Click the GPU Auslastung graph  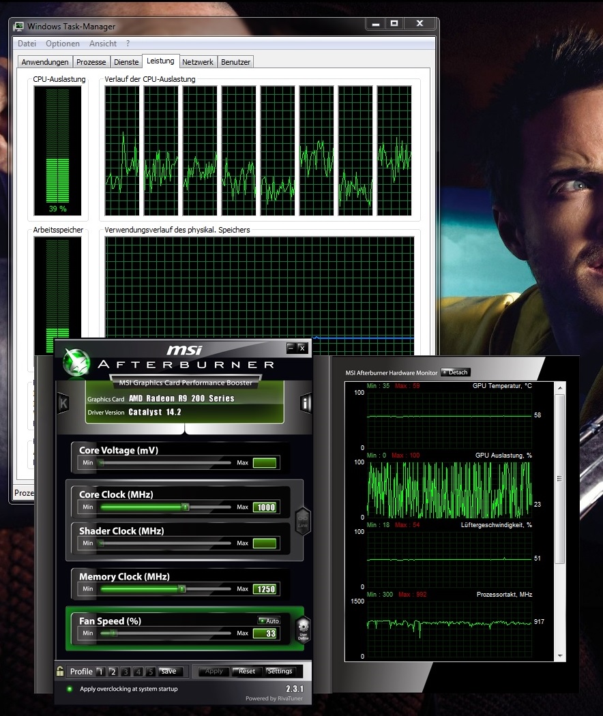pos(450,490)
